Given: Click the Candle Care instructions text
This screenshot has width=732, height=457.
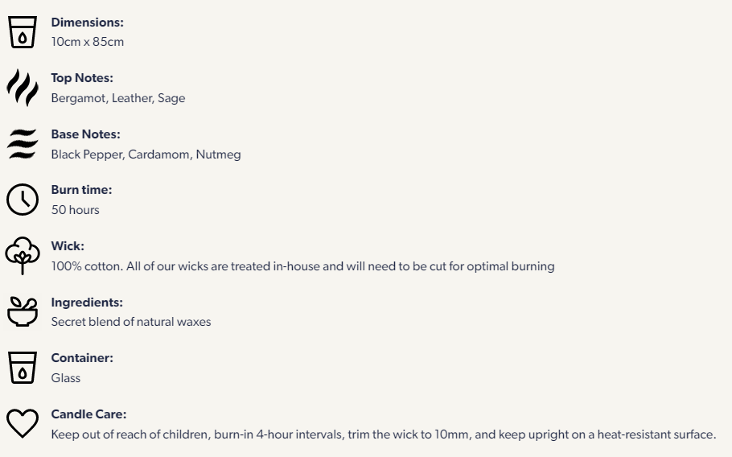Looking at the screenshot, I should pos(384,434).
